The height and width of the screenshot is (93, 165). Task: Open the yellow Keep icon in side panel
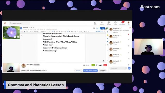tap(108, 35)
